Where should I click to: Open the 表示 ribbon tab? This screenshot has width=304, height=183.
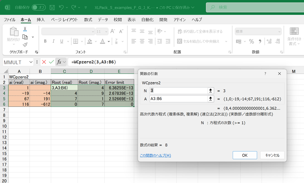click(131, 20)
